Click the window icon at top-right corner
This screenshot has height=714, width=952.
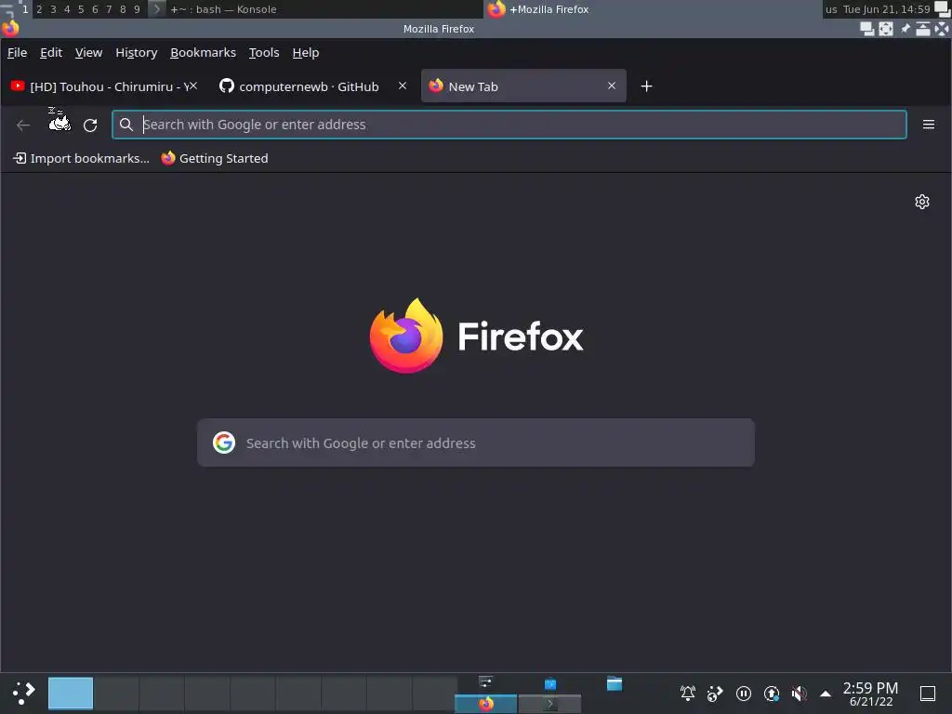942,9
